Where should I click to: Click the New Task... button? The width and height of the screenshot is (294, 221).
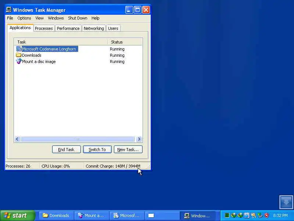[128, 150]
